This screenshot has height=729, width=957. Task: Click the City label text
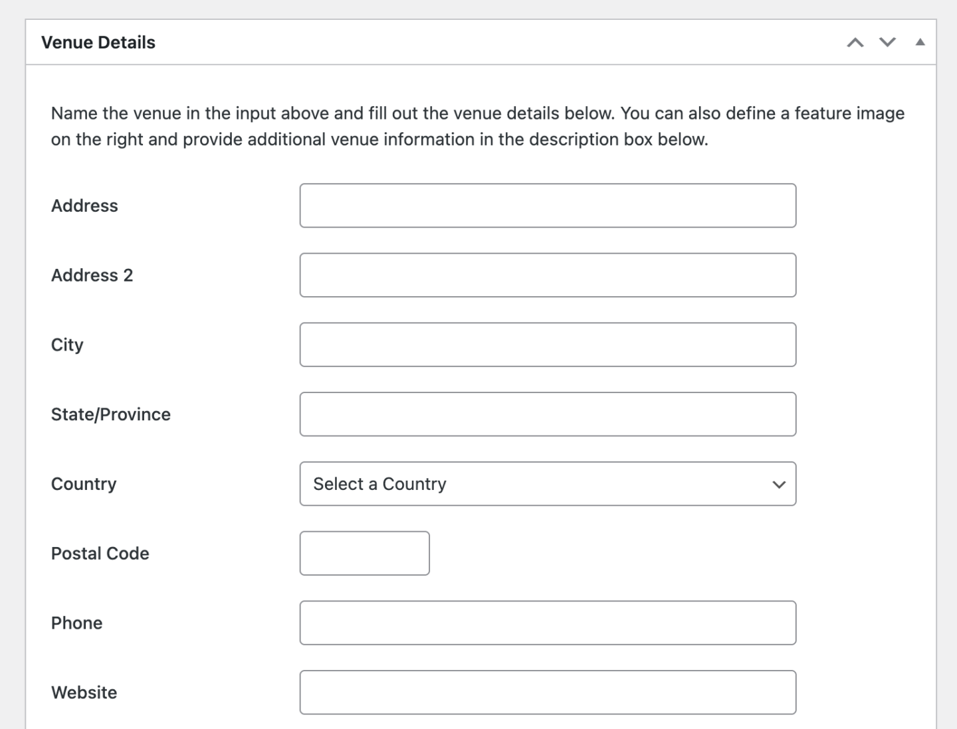pos(67,345)
